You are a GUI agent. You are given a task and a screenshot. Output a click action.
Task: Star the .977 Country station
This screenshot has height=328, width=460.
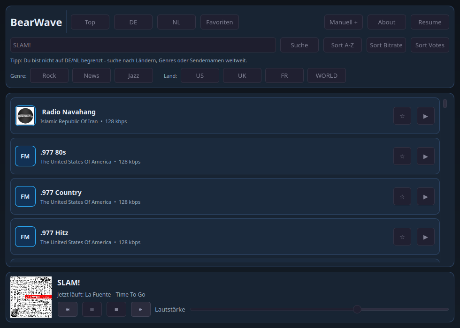402,196
